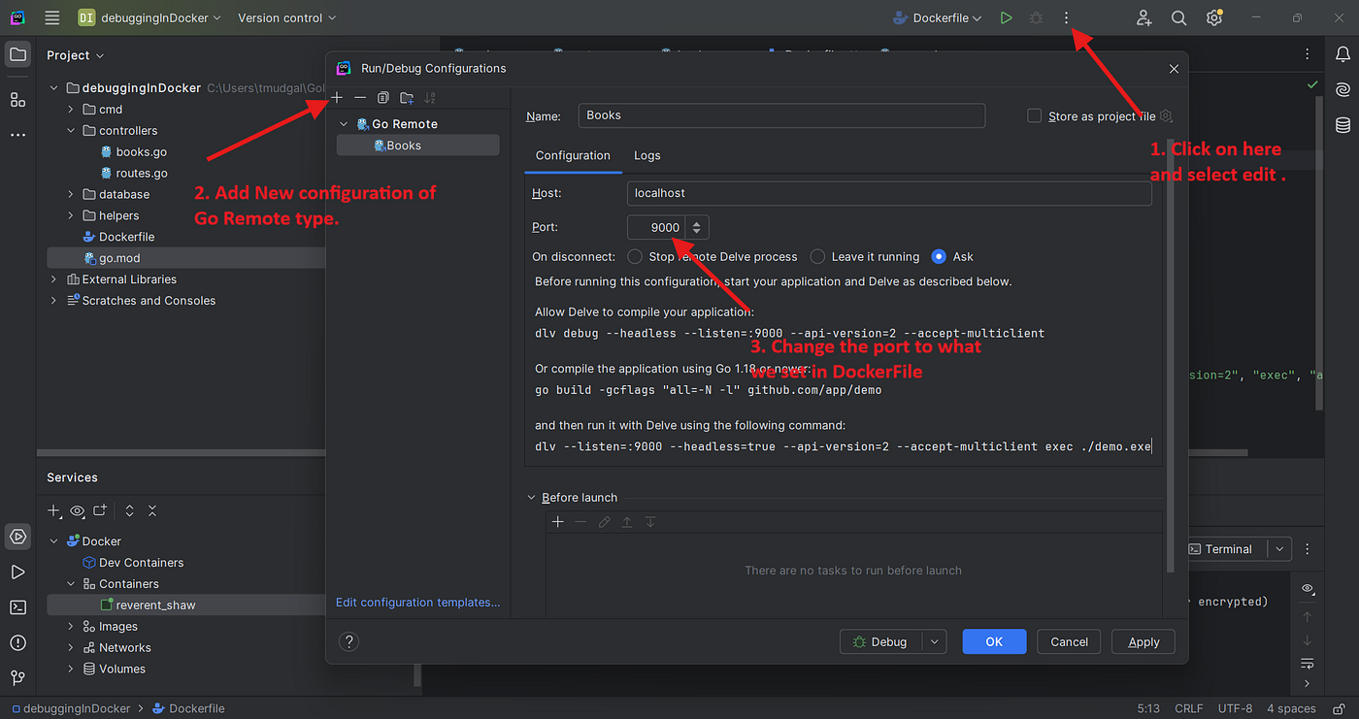Select the Ask radio option

(x=939, y=256)
